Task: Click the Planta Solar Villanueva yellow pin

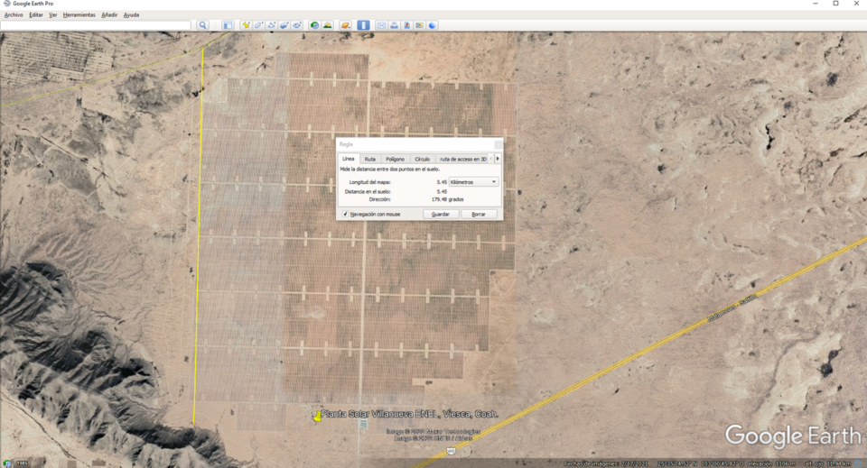Action: click(317, 417)
